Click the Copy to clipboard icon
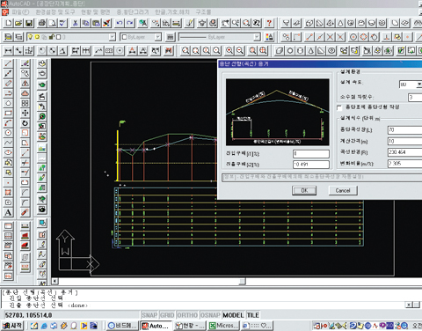Viewport: 422px width, 331px height. coord(86,23)
